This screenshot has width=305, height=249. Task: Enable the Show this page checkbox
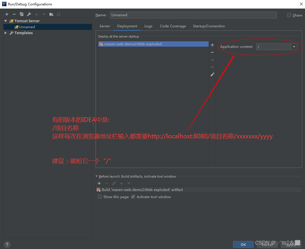coord(100,197)
